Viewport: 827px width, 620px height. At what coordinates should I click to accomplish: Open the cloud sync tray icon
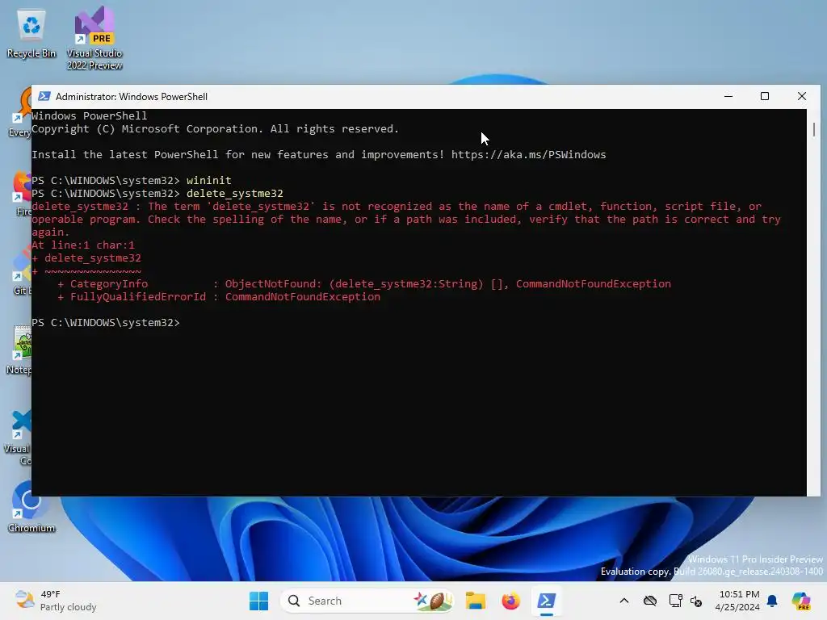650,601
